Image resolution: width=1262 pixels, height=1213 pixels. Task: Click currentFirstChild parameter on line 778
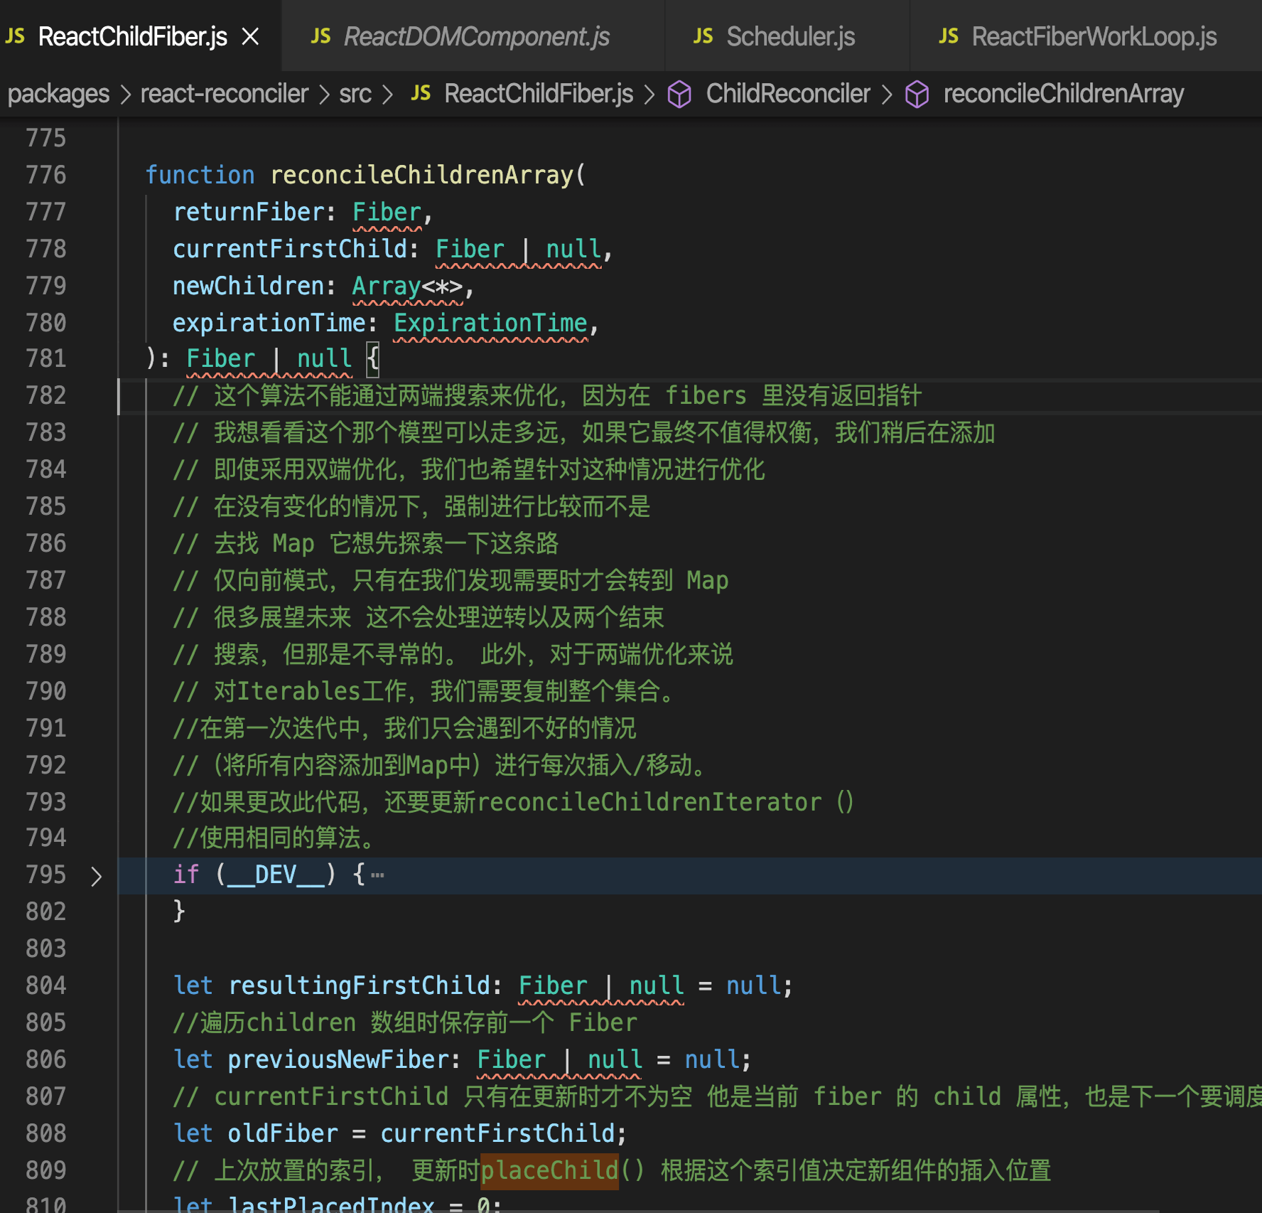(290, 249)
